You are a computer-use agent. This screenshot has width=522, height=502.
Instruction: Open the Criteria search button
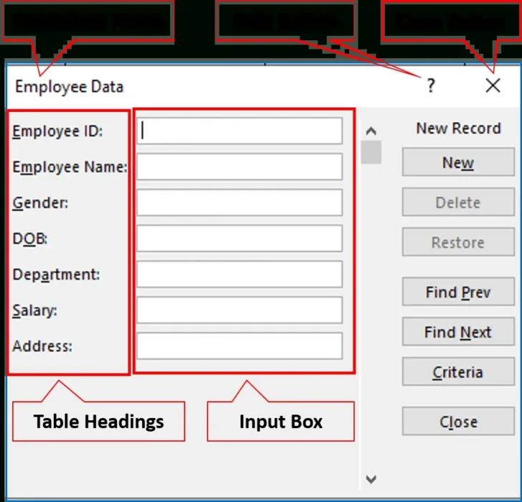458,372
